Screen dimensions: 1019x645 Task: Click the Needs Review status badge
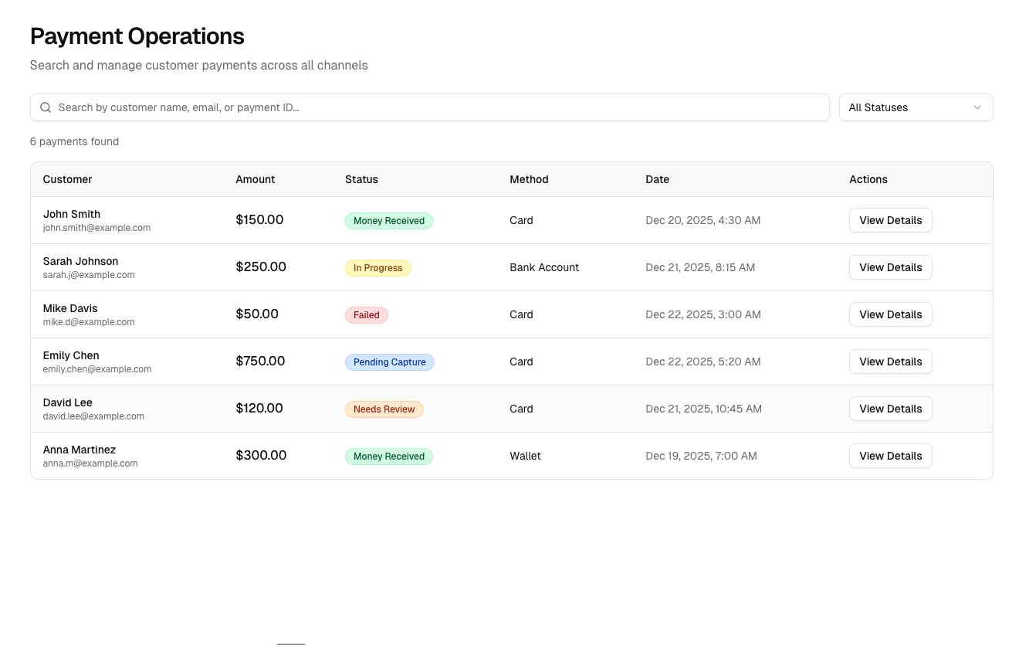pos(384,409)
